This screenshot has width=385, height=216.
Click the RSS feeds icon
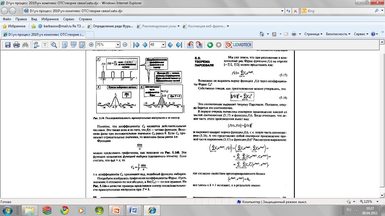click(x=274, y=34)
